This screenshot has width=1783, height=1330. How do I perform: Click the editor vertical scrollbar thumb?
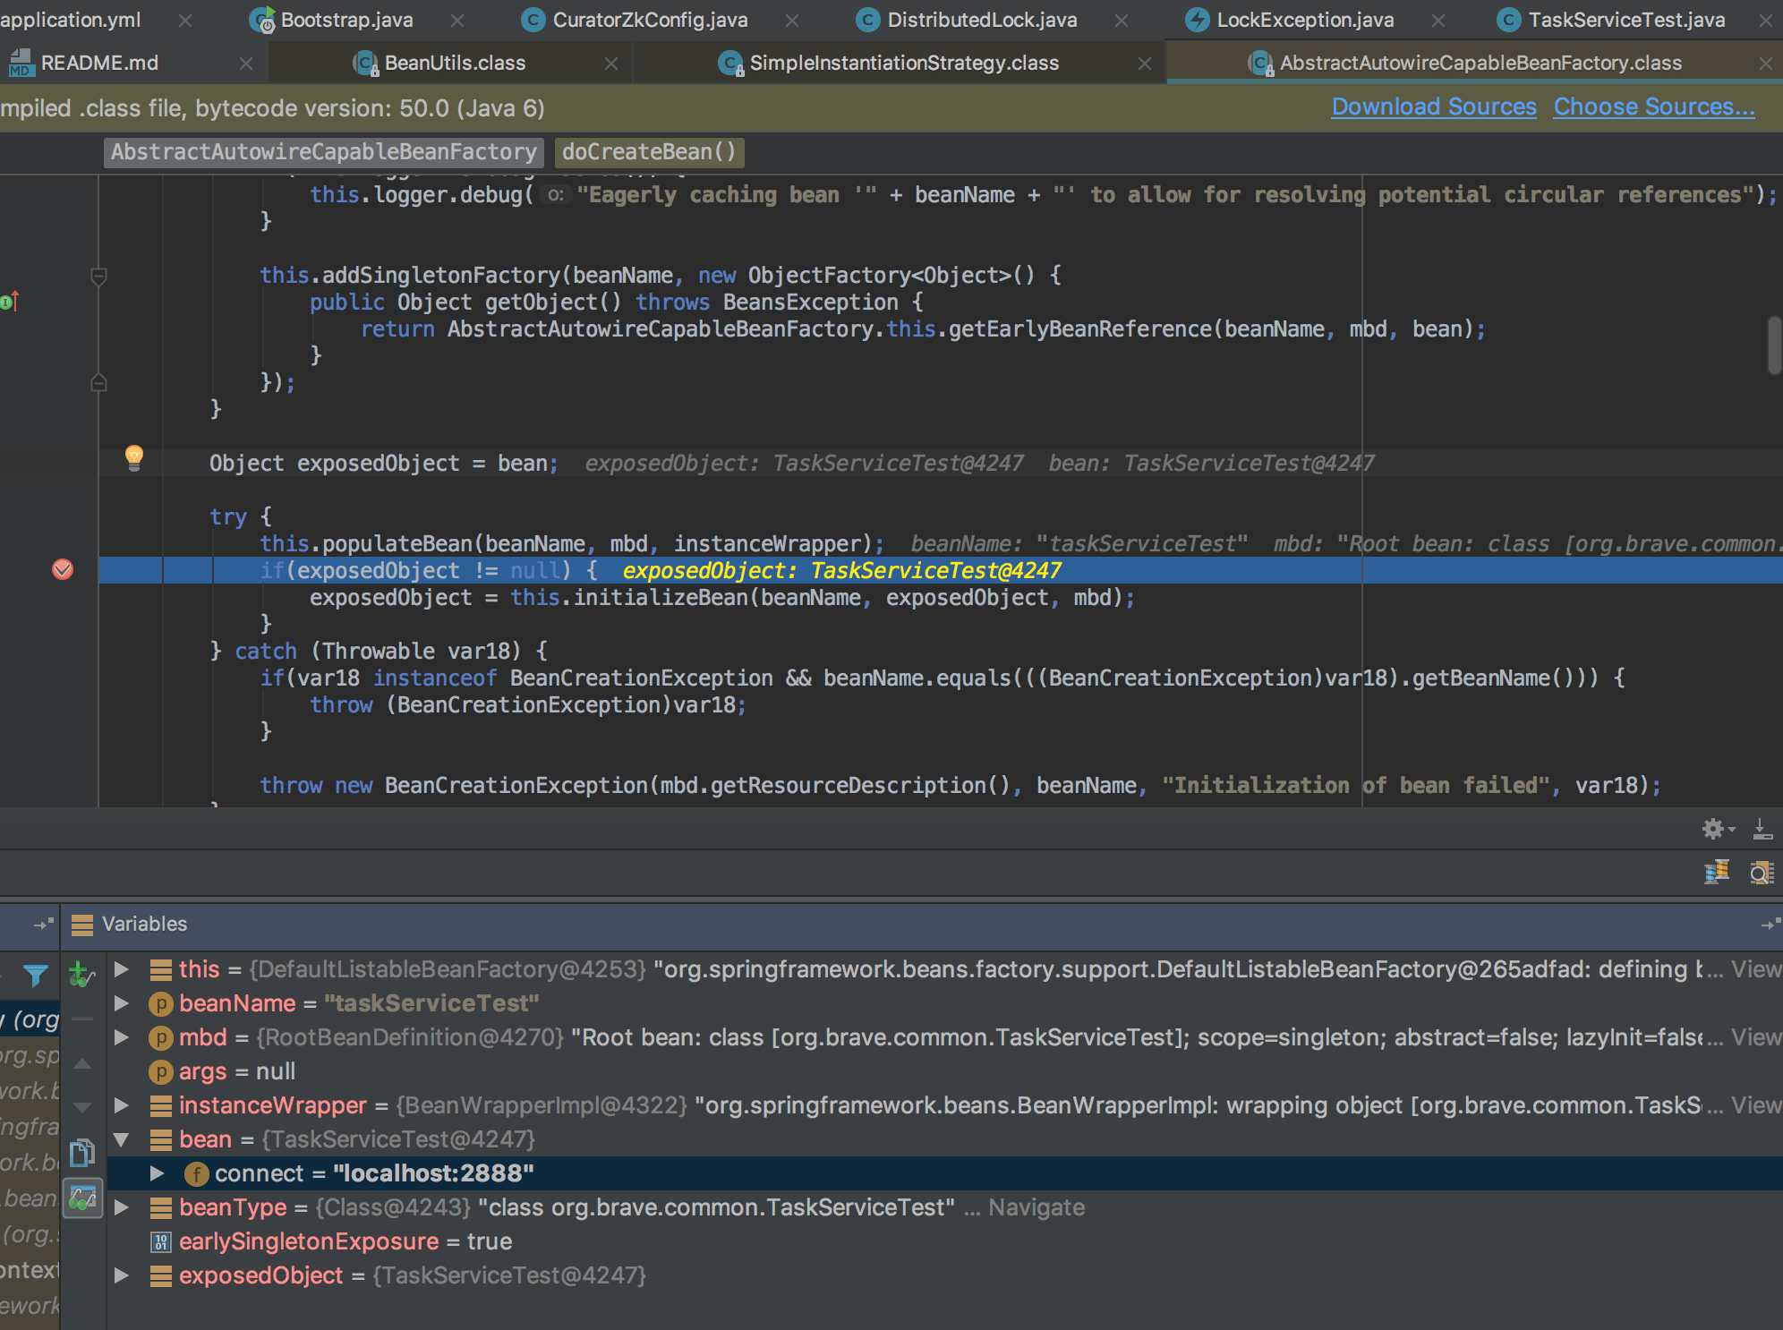(1773, 345)
